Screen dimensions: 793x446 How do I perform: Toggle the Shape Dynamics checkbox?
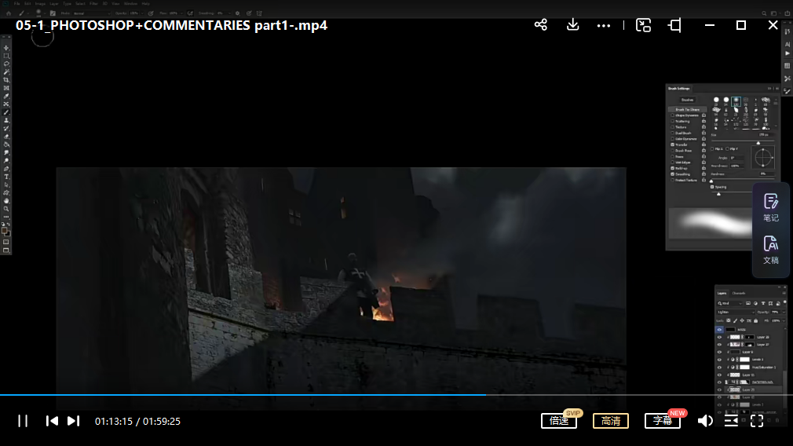point(673,115)
